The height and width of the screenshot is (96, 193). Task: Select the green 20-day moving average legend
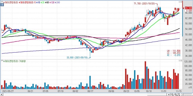(43, 3)
